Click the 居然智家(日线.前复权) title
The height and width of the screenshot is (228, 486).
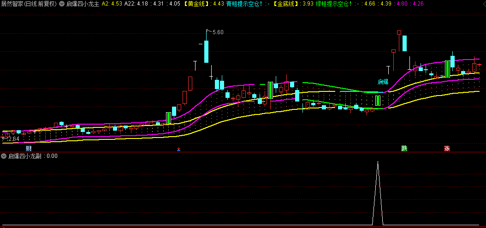tap(29, 4)
